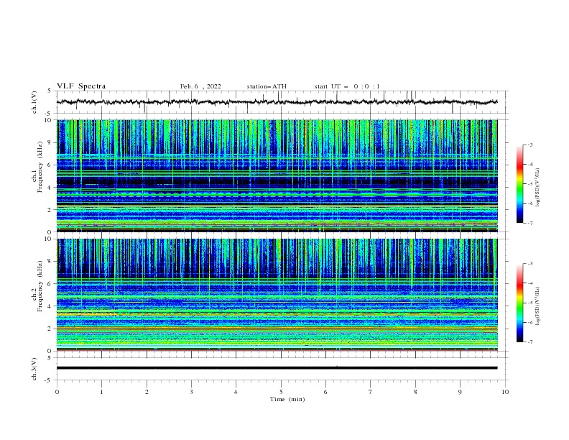Select the "start UT = 0 : 0 : 1" text

pyautogui.click(x=347, y=86)
